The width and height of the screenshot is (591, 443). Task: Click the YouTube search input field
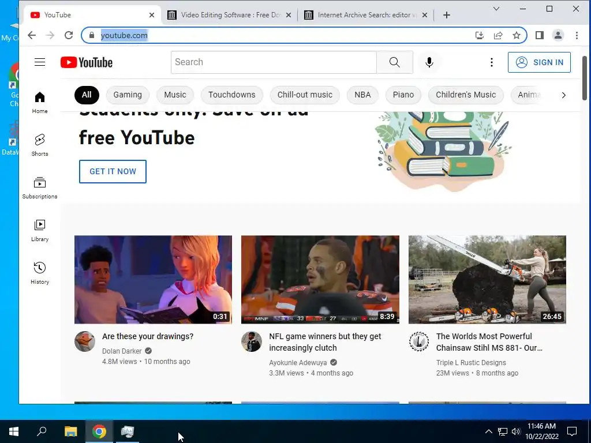(274, 62)
